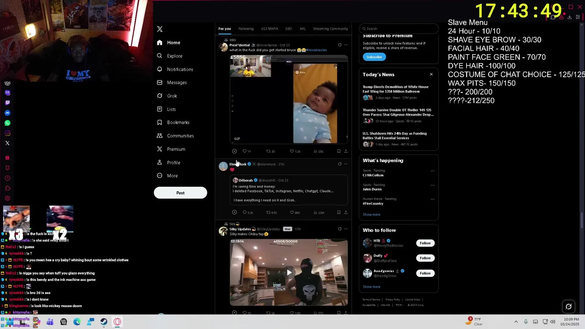Open Messenger in Opera sidebar
The image size is (585, 329).
pyautogui.click(x=7, y=113)
